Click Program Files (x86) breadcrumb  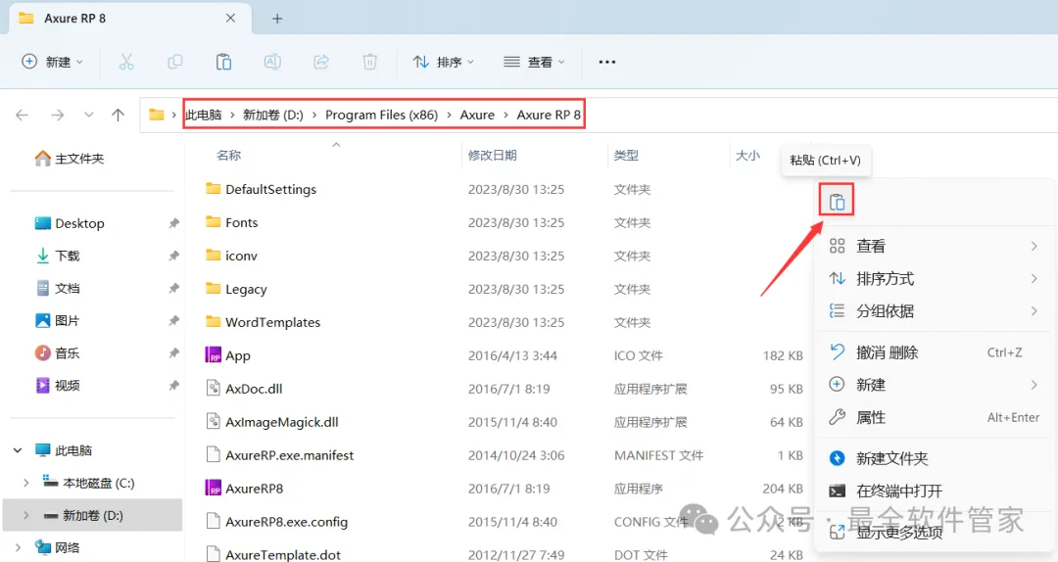(x=382, y=116)
